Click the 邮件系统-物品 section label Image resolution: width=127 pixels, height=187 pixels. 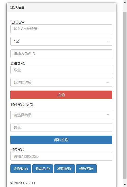click(22, 105)
